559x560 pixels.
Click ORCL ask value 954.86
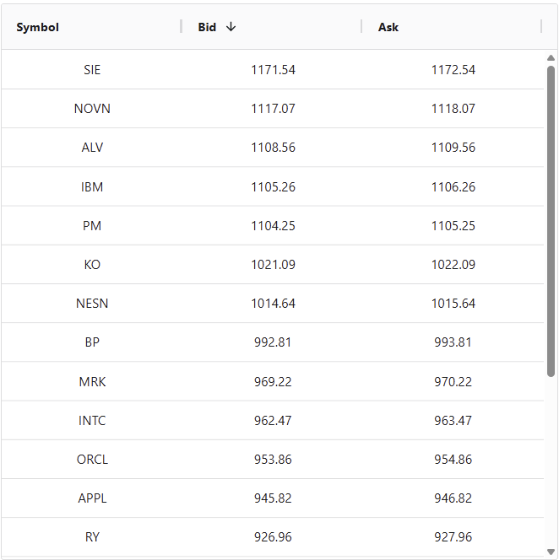coord(453,460)
